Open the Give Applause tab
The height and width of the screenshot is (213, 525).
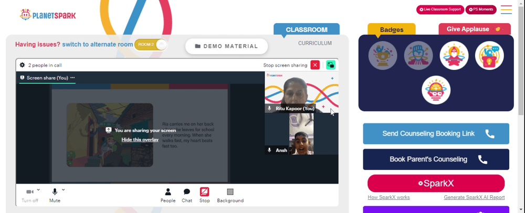tap(475, 29)
